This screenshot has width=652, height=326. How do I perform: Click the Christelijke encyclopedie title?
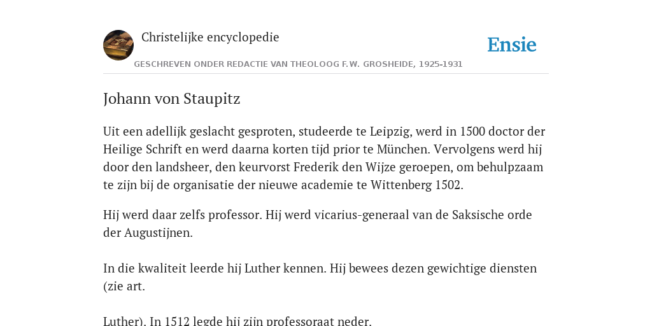[210, 37]
